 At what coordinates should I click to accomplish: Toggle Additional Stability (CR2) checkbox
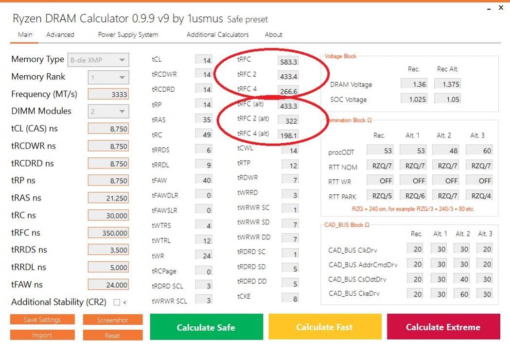117,302
